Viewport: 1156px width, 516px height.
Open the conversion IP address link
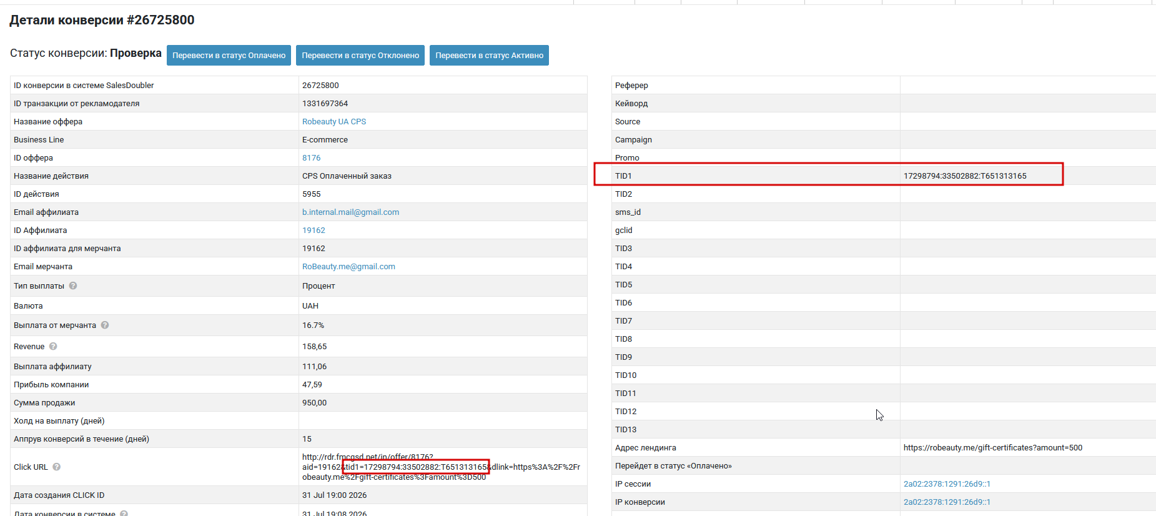[x=947, y=502]
